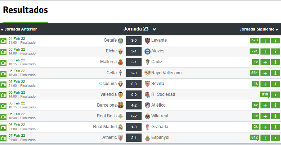Click the Sevilla crest icon

147,84
